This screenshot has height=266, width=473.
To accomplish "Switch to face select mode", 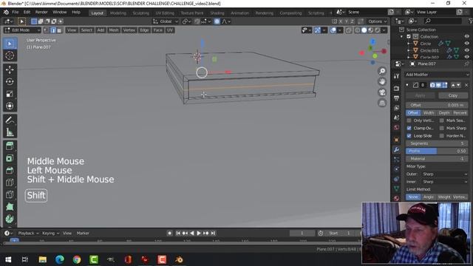I will [59, 30].
